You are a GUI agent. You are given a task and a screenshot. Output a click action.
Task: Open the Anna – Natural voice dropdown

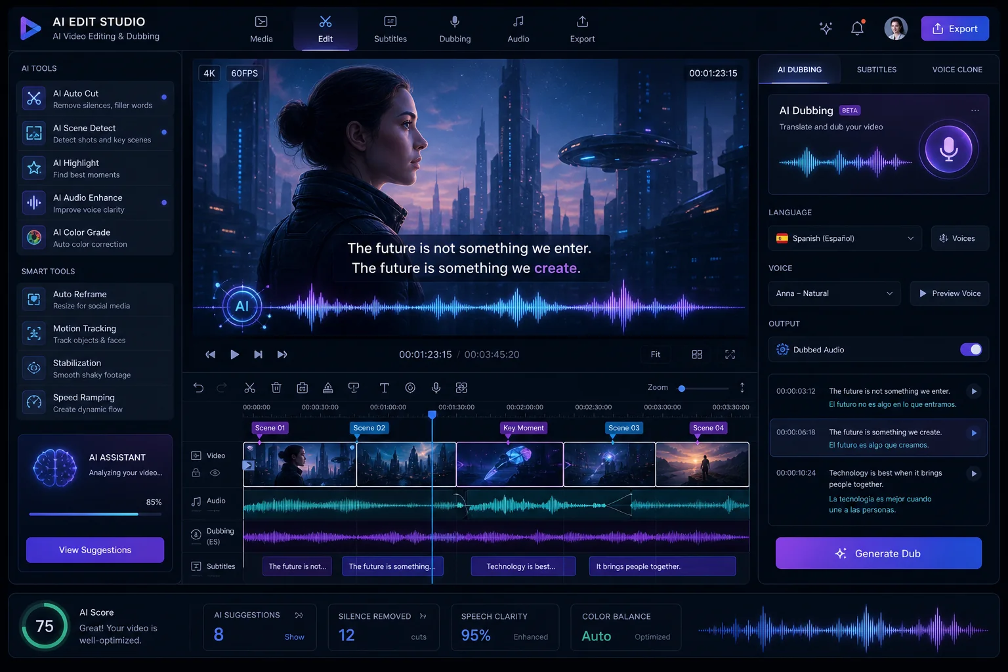[834, 293]
